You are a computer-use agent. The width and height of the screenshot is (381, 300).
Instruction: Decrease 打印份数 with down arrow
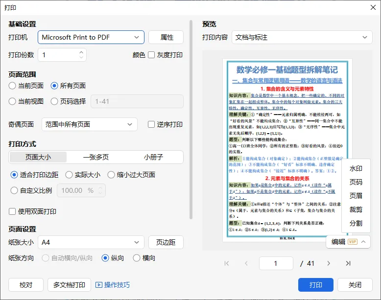click(x=81, y=57)
